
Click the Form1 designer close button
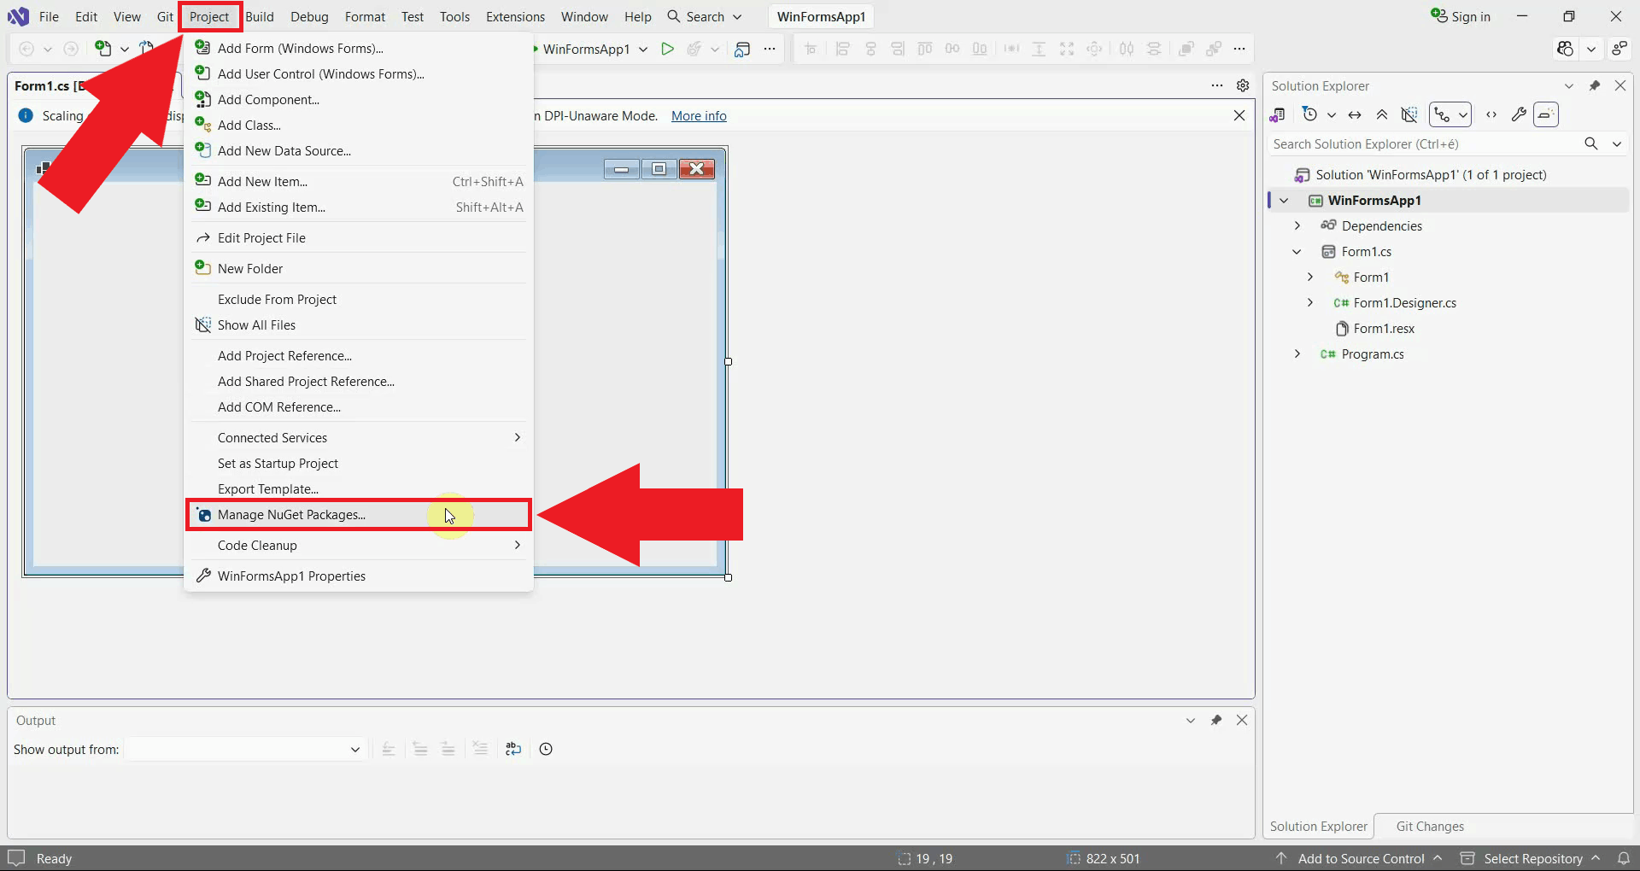[697, 169]
